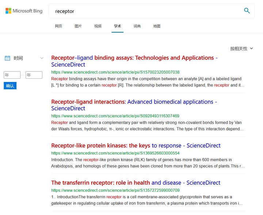Image resolution: width=263 pixels, height=215 pixels.
Task: Switch to the 图片 tab
Action: [78, 26]
